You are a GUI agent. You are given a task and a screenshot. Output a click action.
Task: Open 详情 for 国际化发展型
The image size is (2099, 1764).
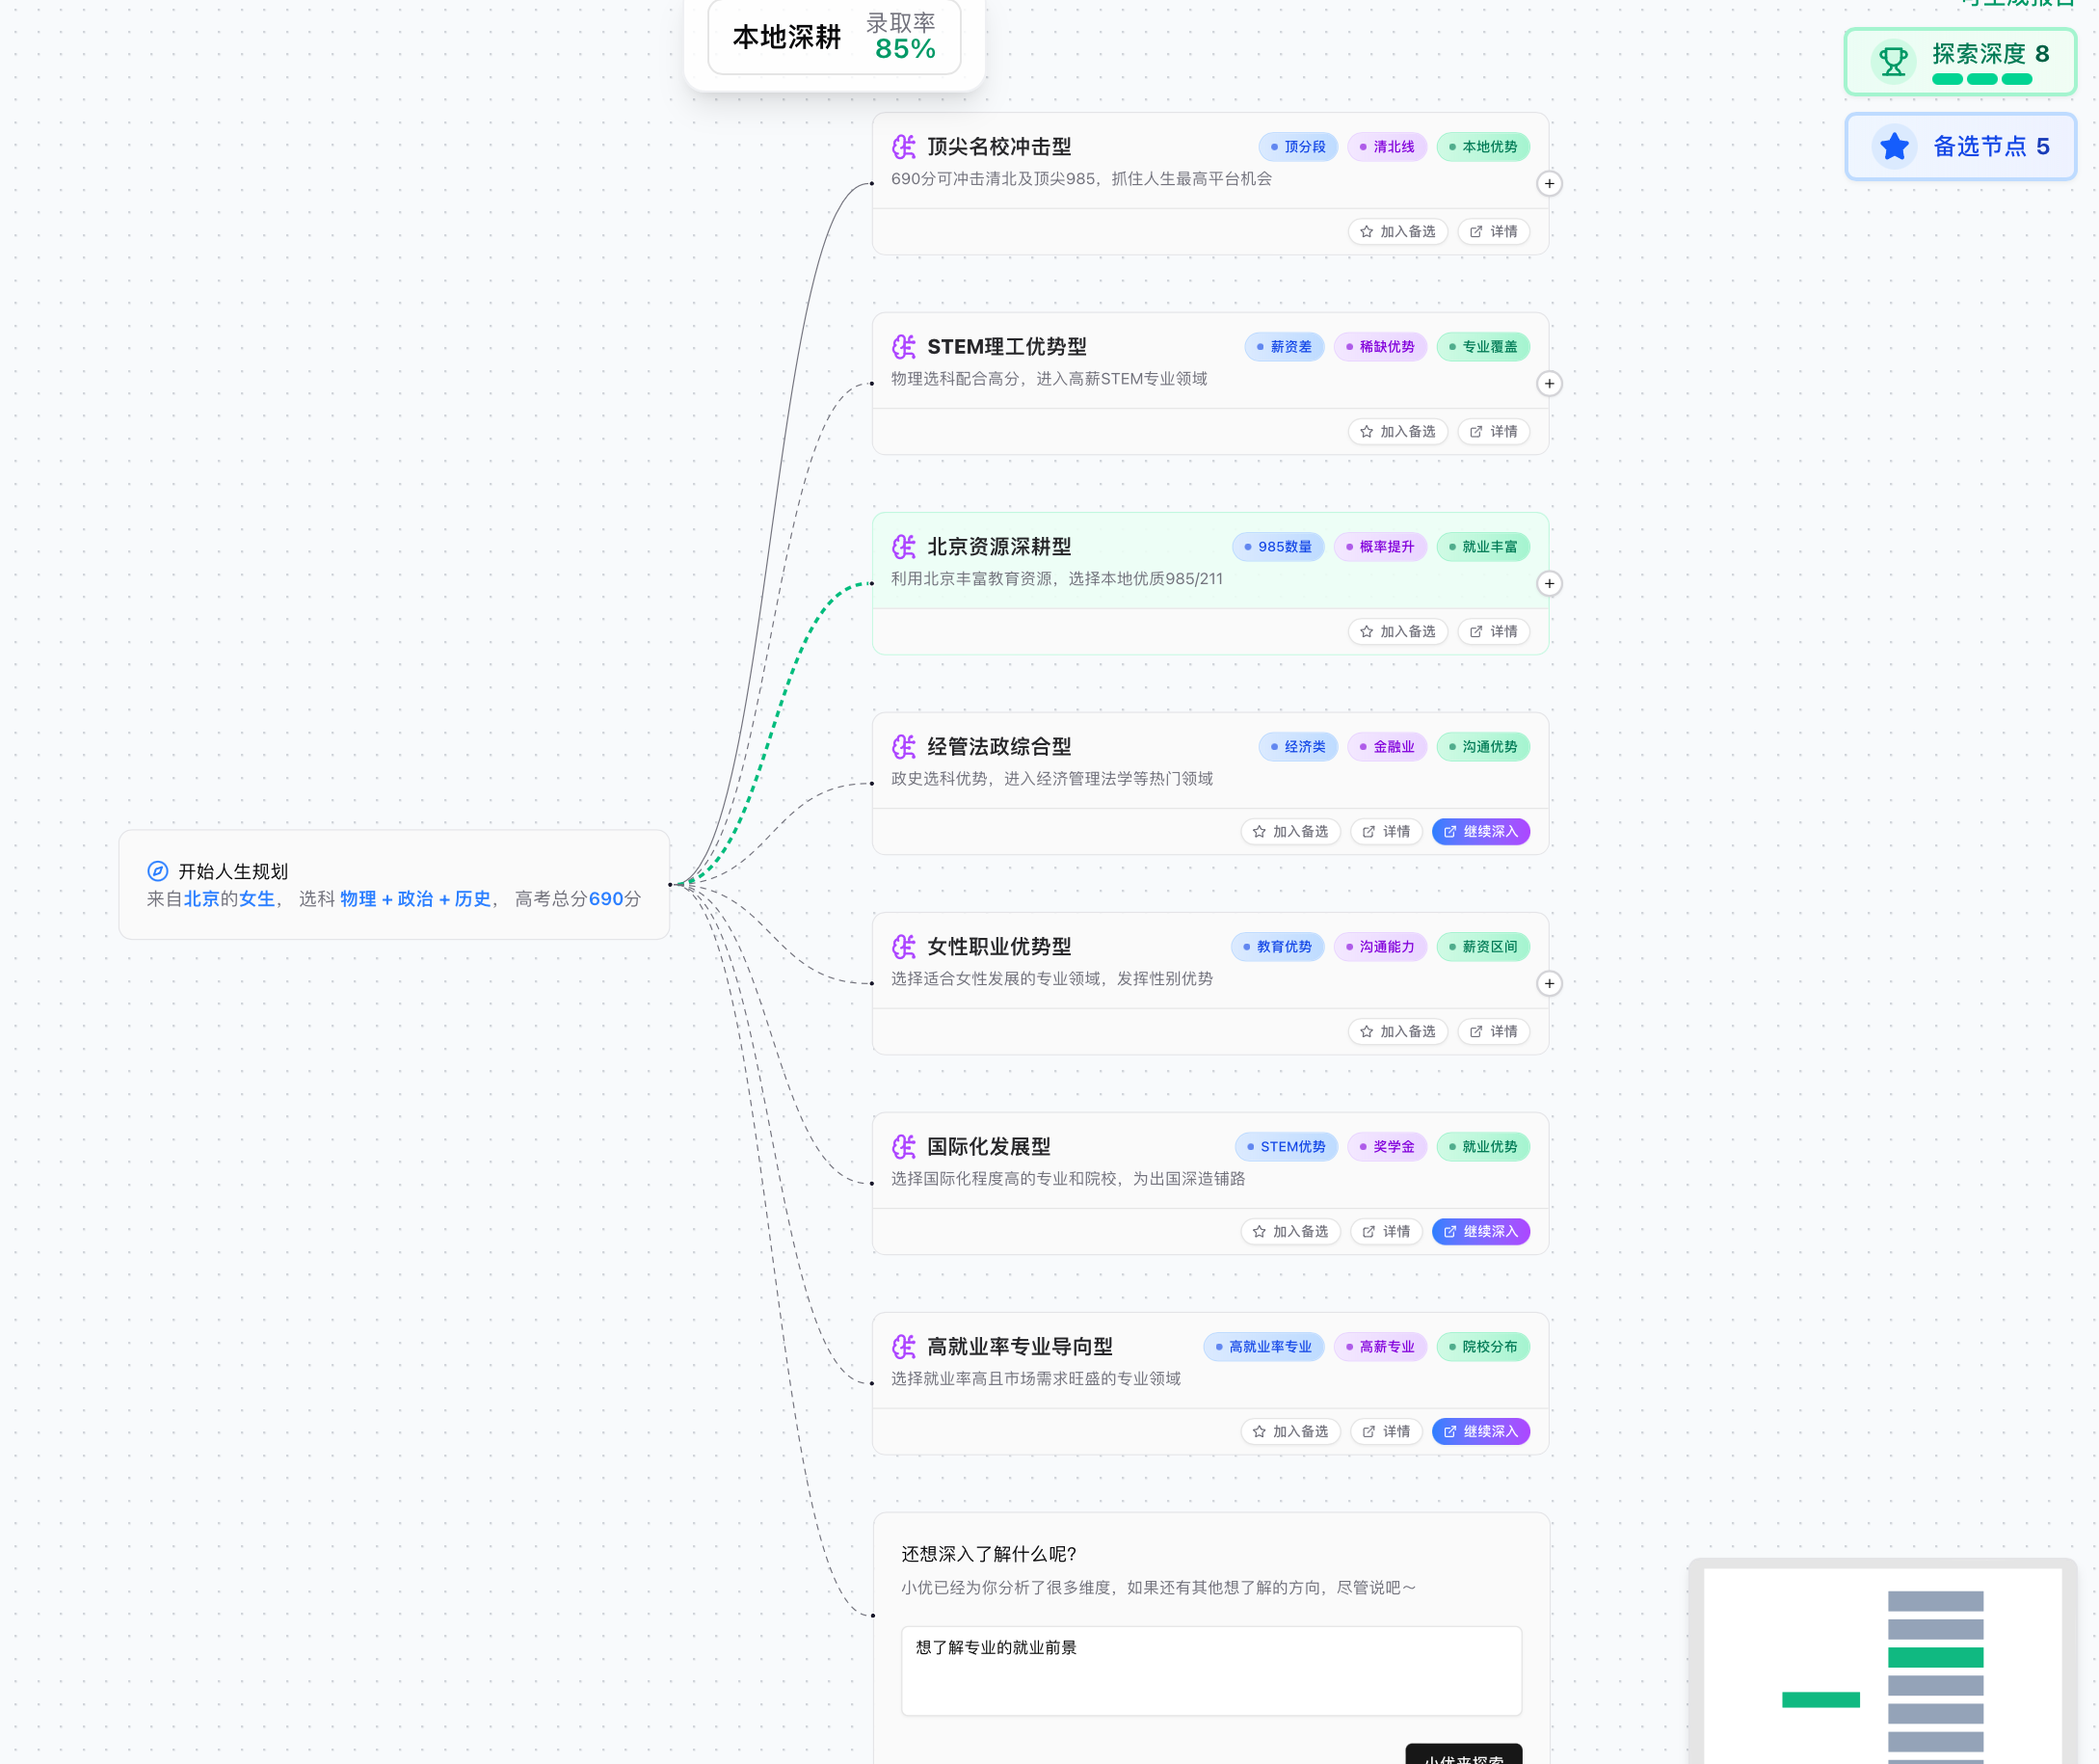(1387, 1232)
